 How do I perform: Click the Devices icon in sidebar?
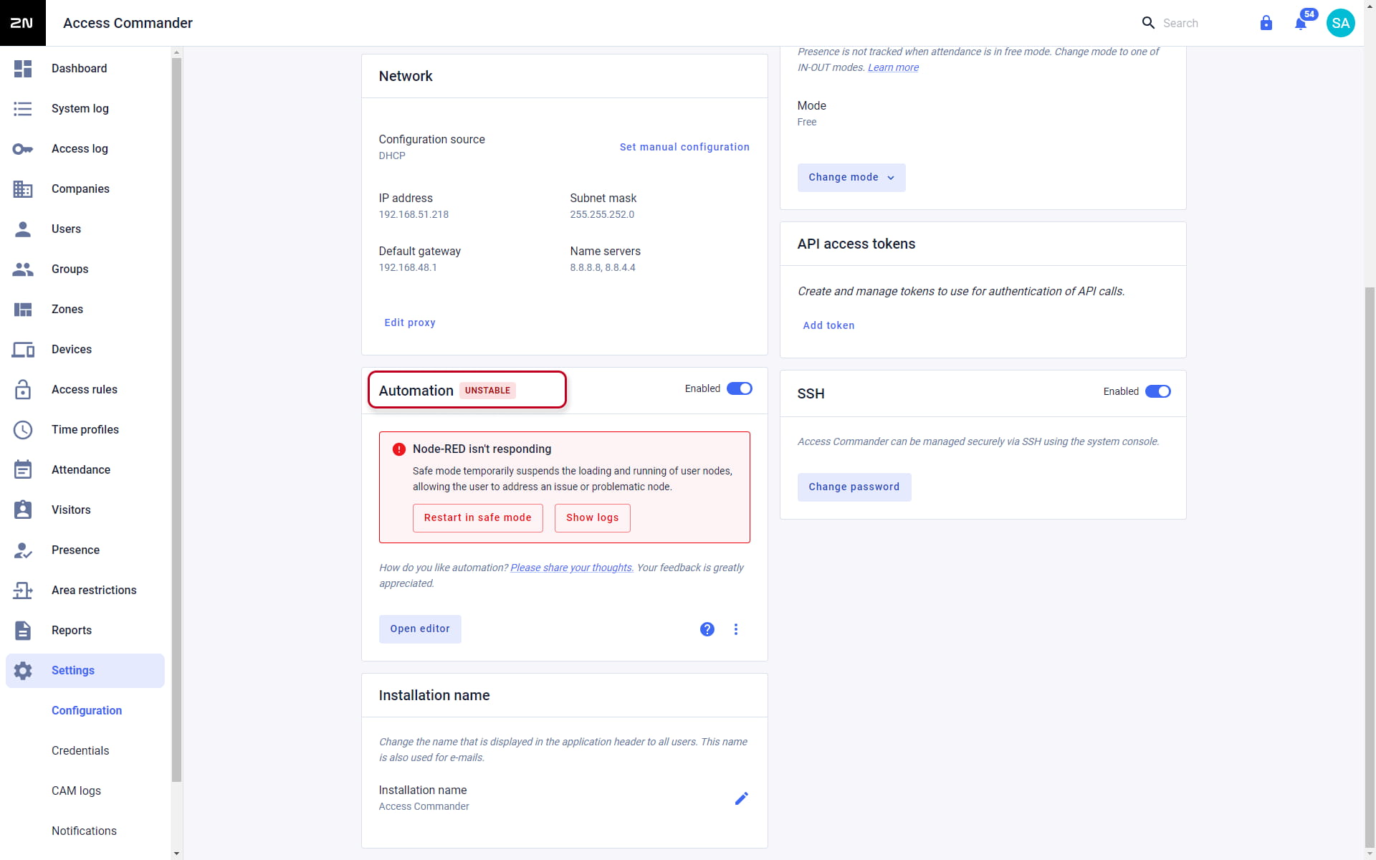pos(23,350)
